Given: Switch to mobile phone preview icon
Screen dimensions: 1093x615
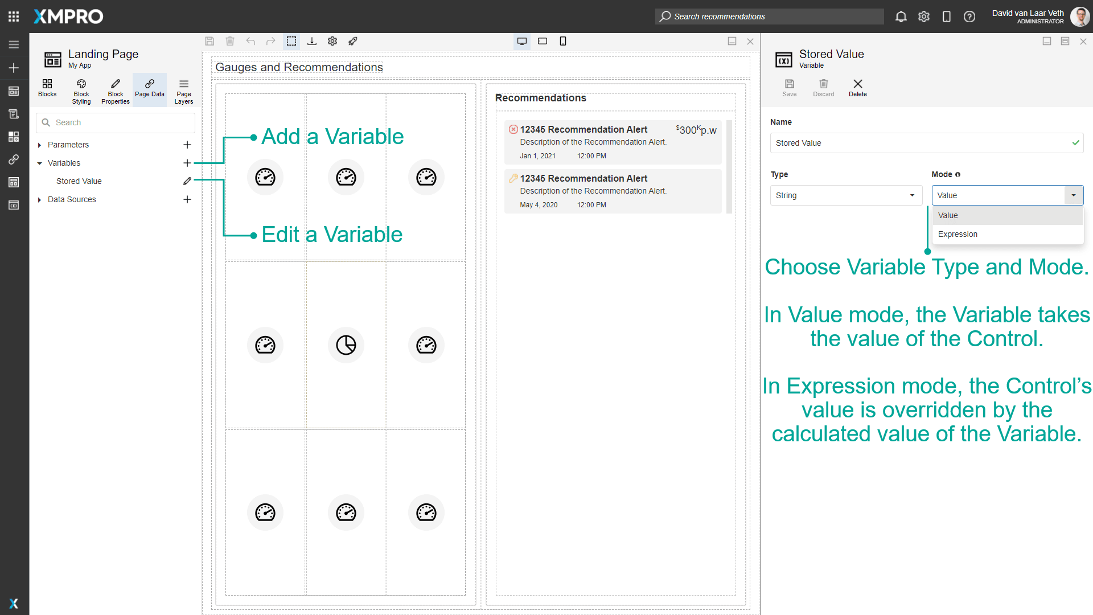Looking at the screenshot, I should (563, 41).
